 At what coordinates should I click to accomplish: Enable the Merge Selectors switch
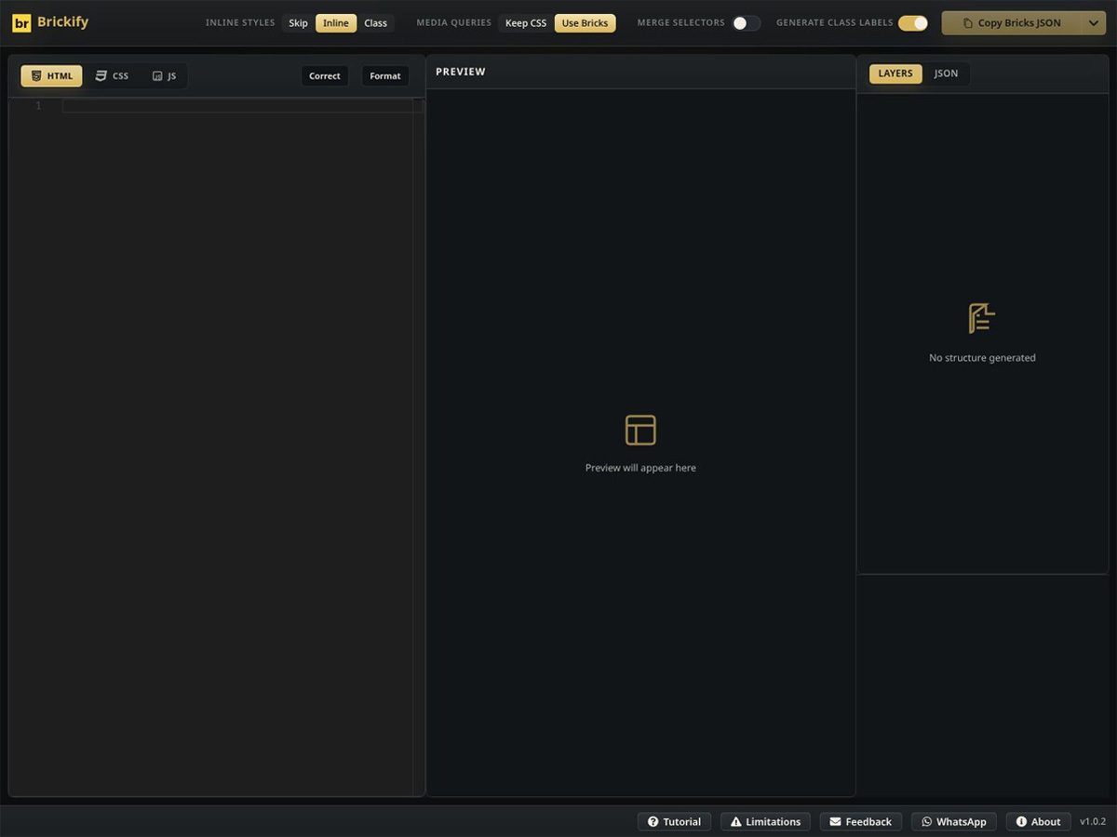pyautogui.click(x=746, y=23)
